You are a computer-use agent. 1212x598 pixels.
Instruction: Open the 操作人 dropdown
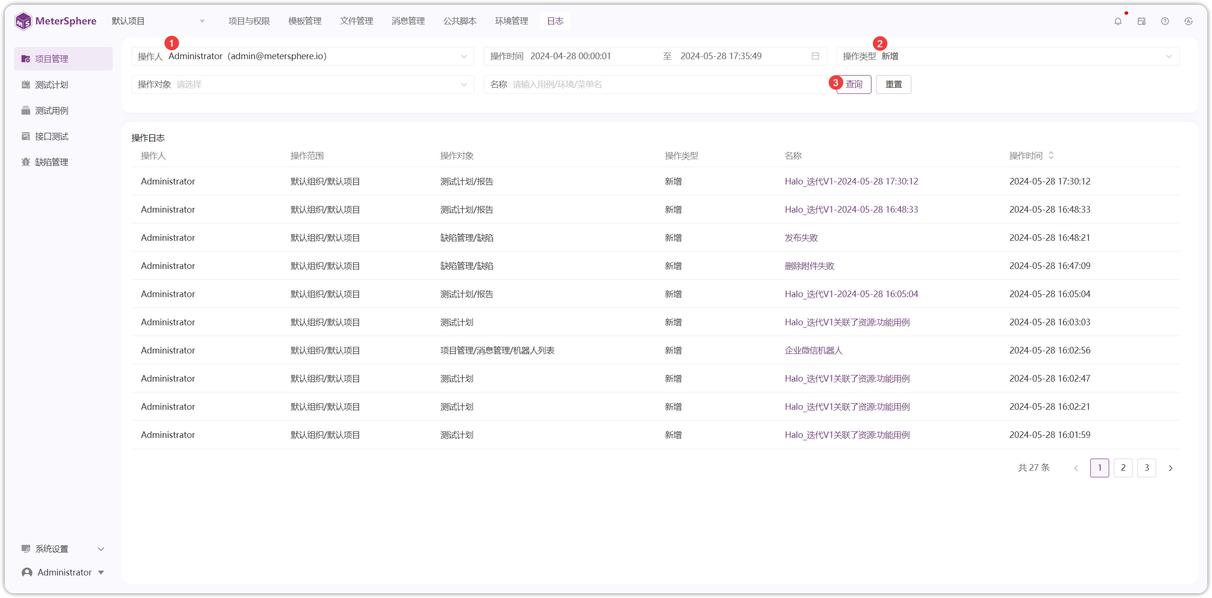pyautogui.click(x=303, y=56)
